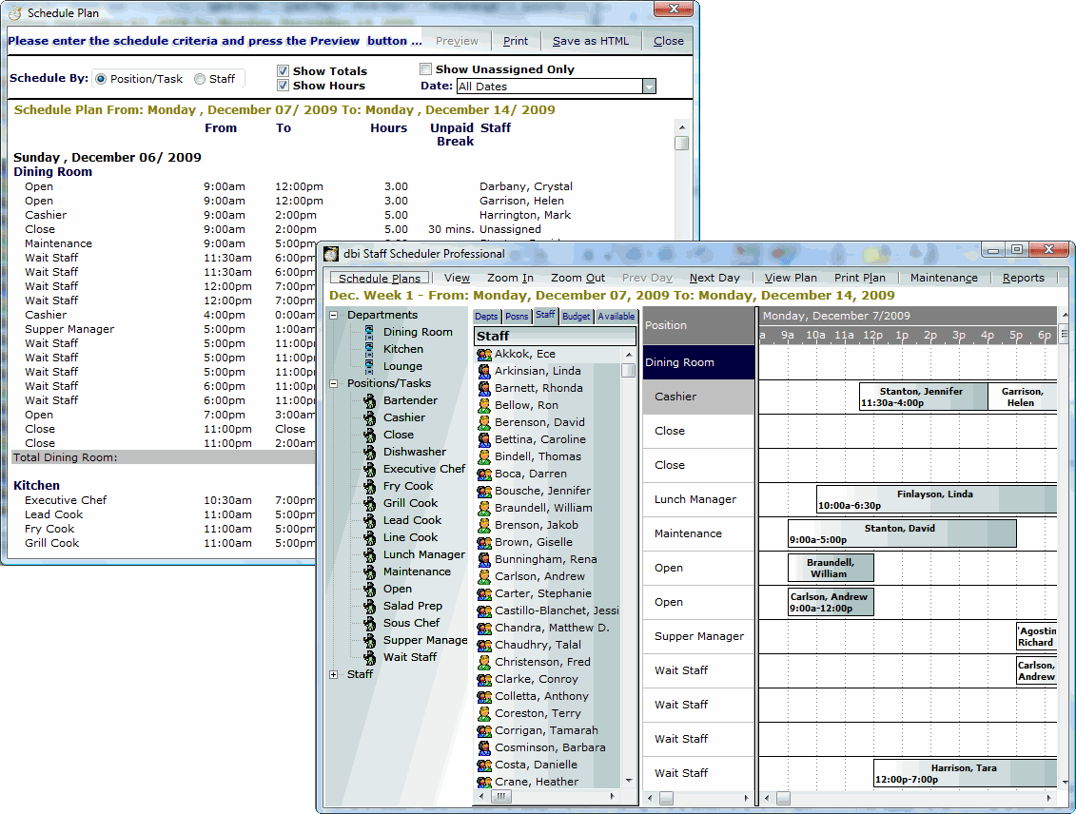The image size is (1076, 814).
Task: Toggle Show Totals checkbox
Action: [x=283, y=70]
